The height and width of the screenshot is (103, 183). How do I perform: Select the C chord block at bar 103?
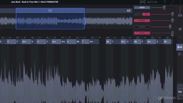(x=130, y=42)
